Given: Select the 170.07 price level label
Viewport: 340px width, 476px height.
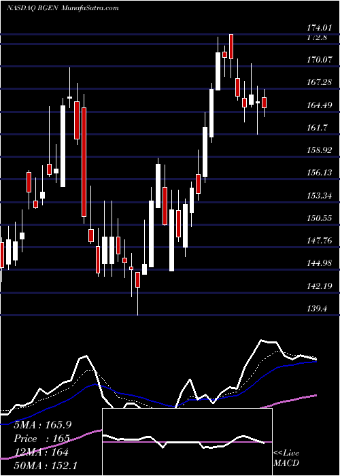Looking at the screenshot, I should (318, 60).
